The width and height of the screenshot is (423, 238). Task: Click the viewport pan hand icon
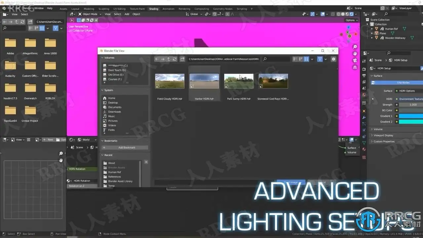[x=355, y=54]
